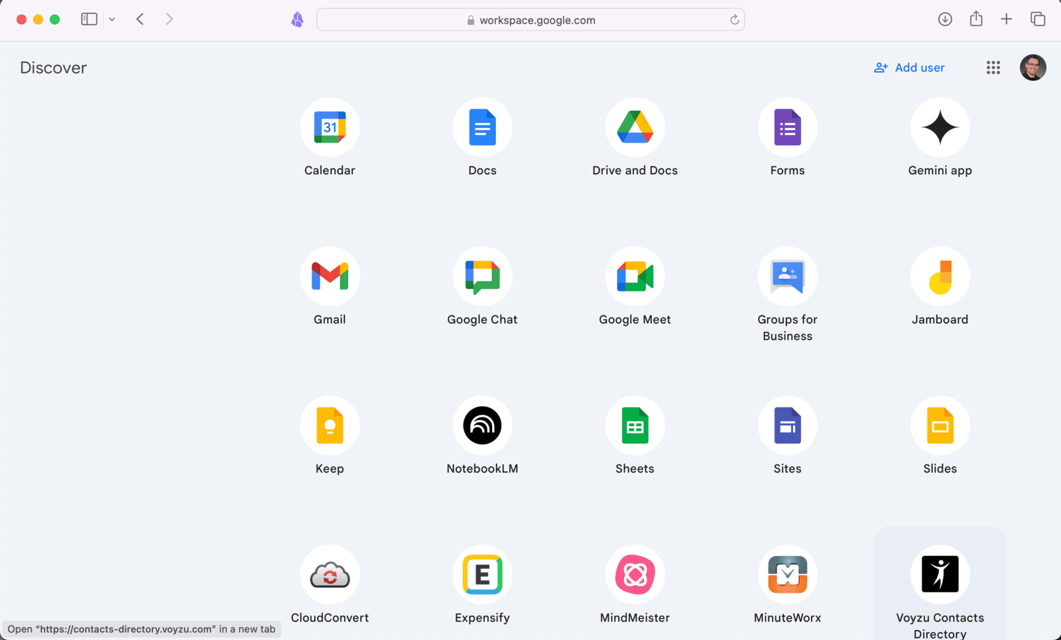Open the Calendar app icon

(330, 127)
